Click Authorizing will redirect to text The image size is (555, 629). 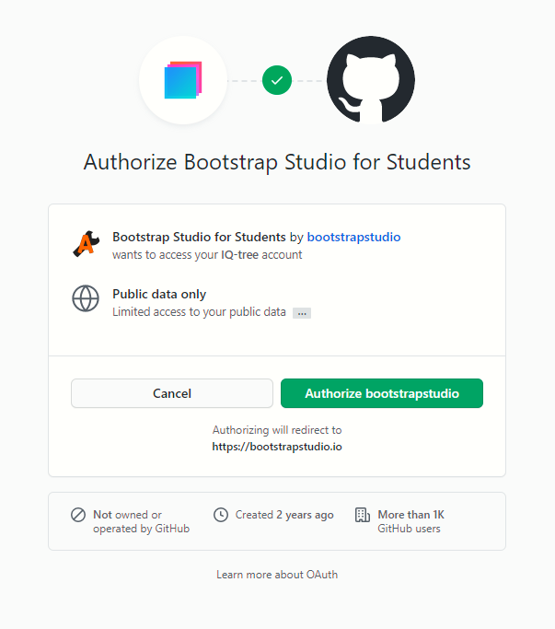pos(277,430)
